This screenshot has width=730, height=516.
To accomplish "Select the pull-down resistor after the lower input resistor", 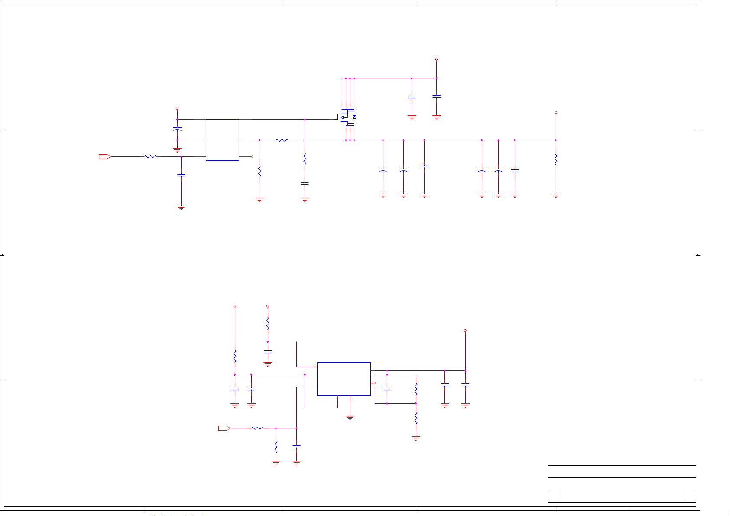I will point(276,447).
